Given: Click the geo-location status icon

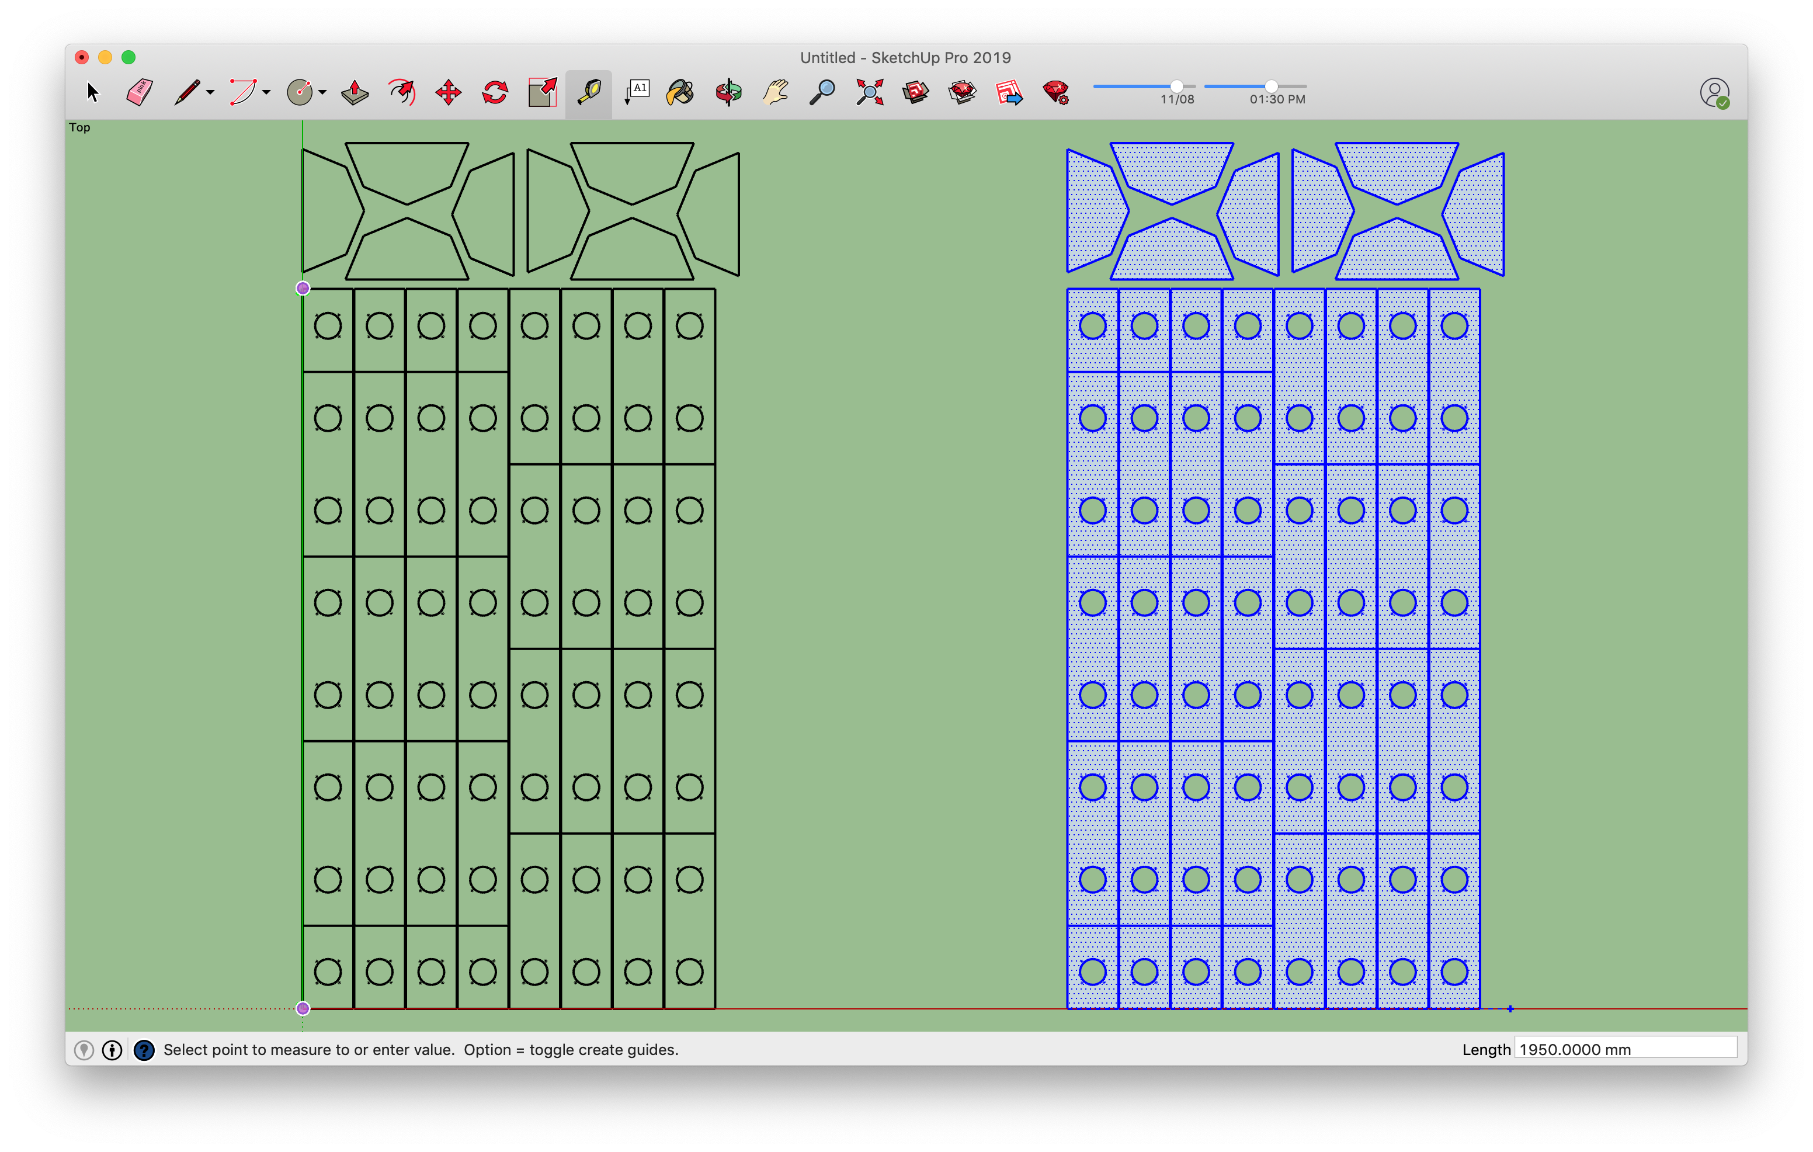Looking at the screenshot, I should tap(84, 1050).
